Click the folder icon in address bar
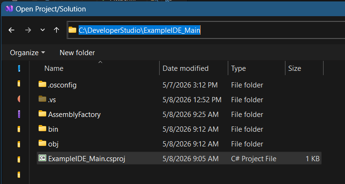 (x=72, y=30)
